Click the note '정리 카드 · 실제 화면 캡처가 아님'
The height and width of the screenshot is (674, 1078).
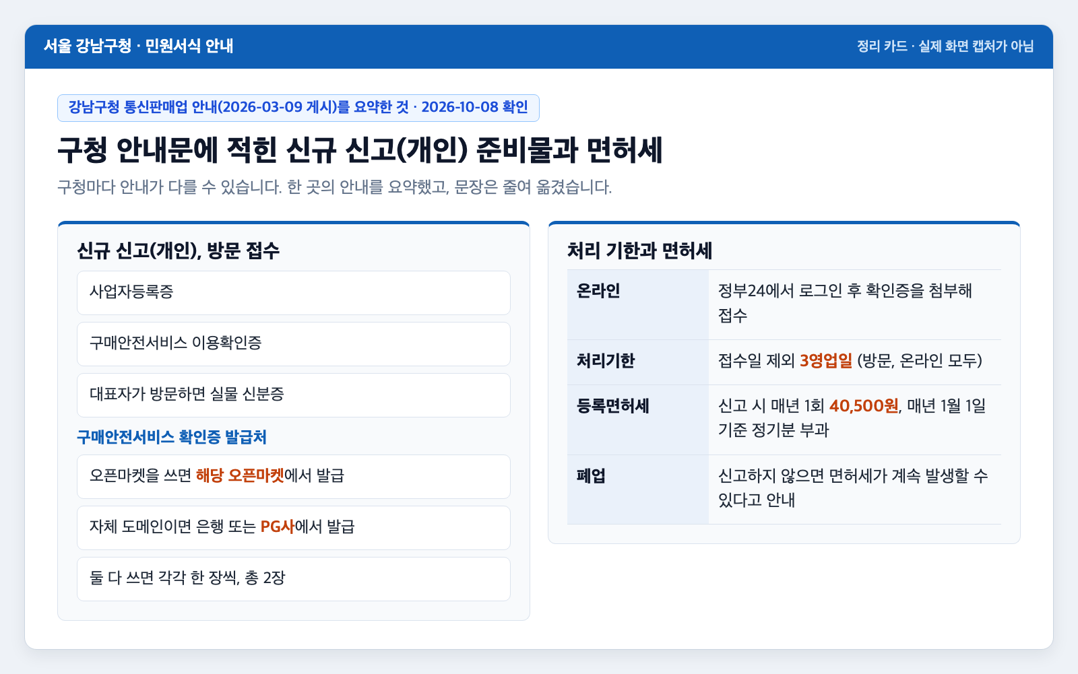tap(945, 46)
